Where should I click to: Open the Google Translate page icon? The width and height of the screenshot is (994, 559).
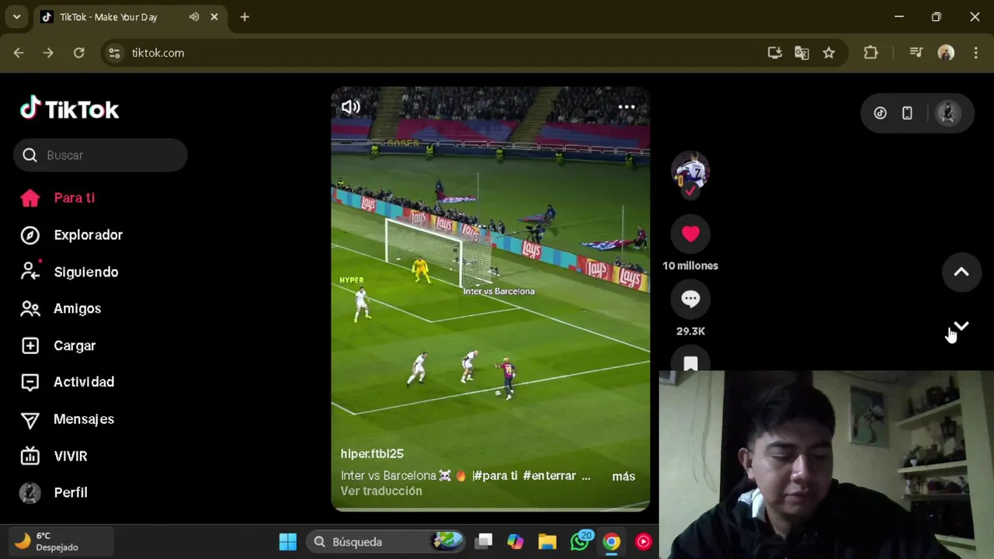click(x=801, y=53)
